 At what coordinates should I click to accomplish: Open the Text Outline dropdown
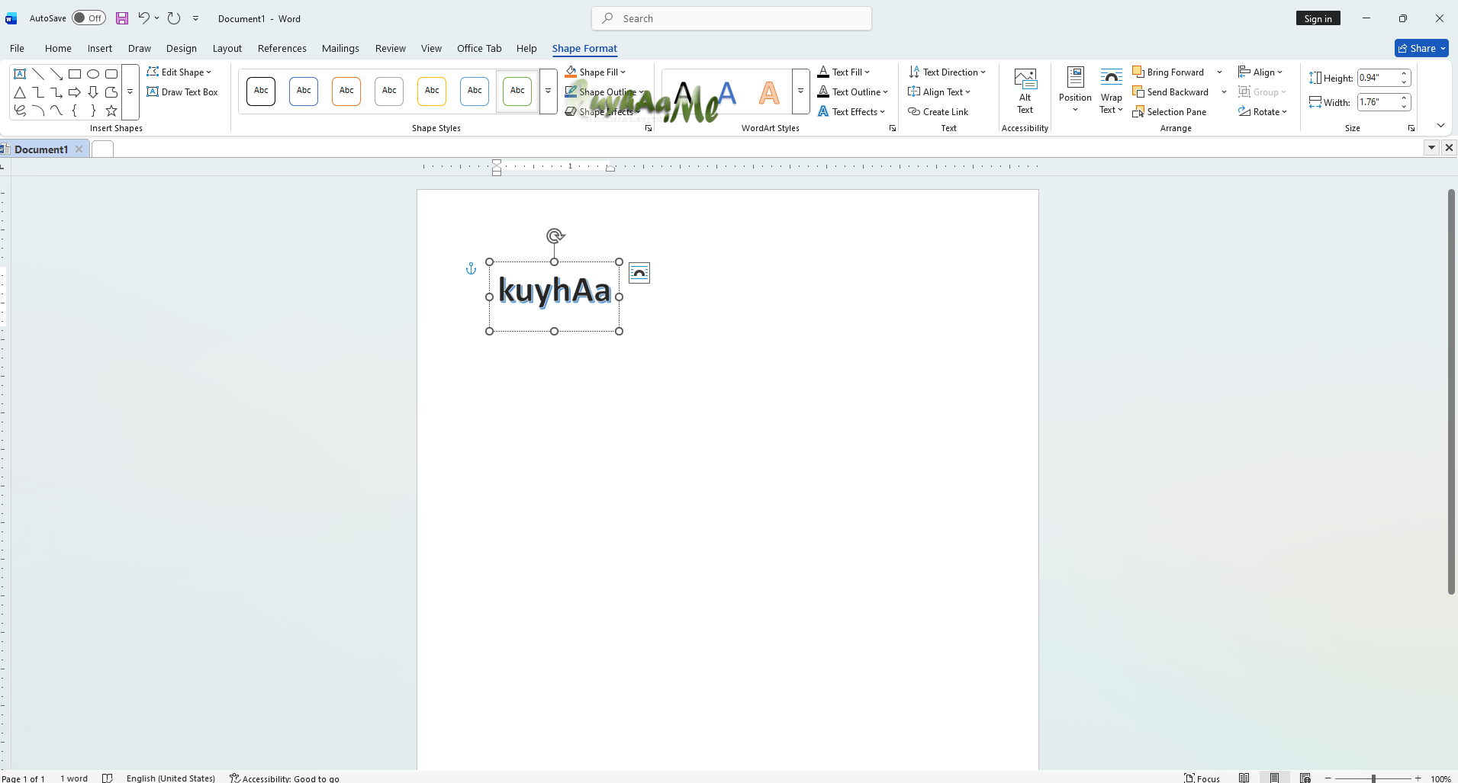(853, 91)
